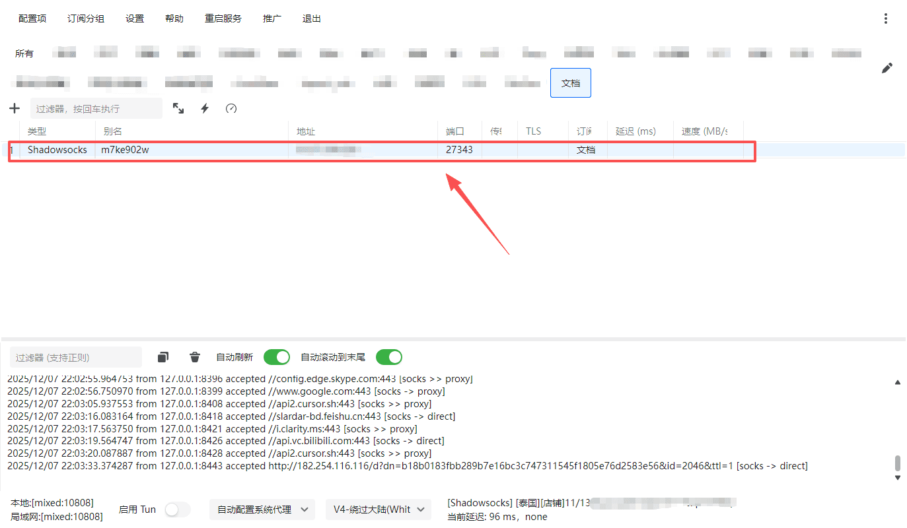Open the 配置项 menu

[32, 18]
